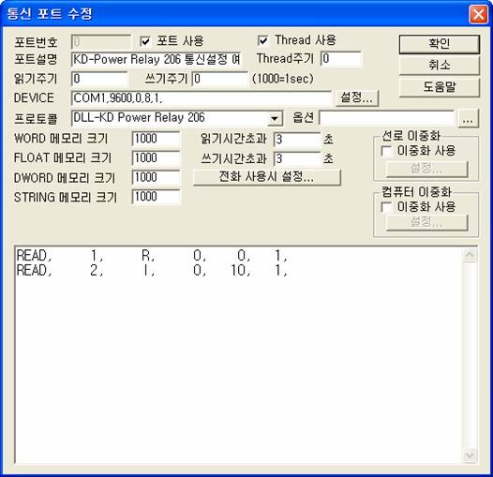The image size is (493, 477).
Task: Click the 옵션 browse ellipsis button
Action: pos(468,118)
